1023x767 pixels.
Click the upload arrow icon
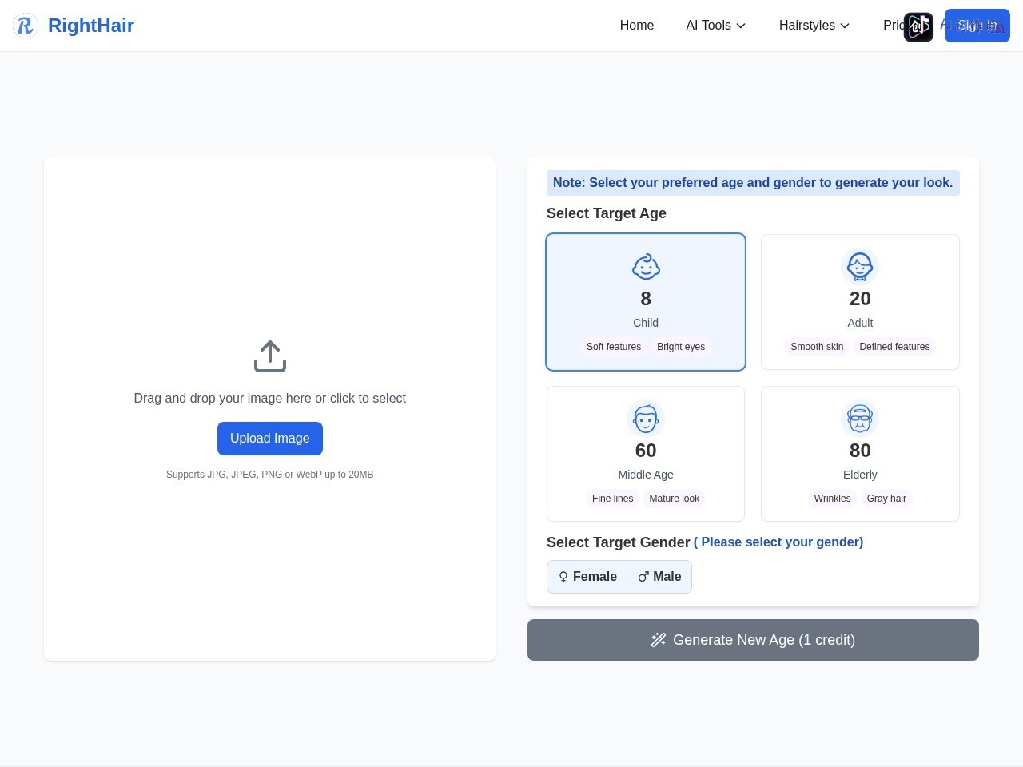270,356
